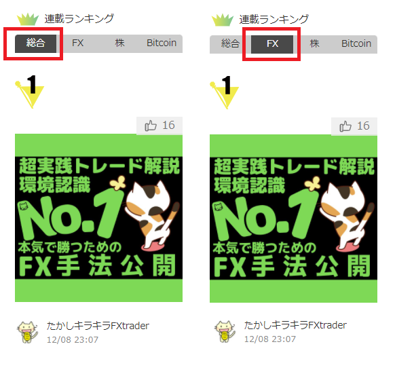The image size is (414, 376).
Task: Open the right author's cat avatar
Action: point(225,332)
